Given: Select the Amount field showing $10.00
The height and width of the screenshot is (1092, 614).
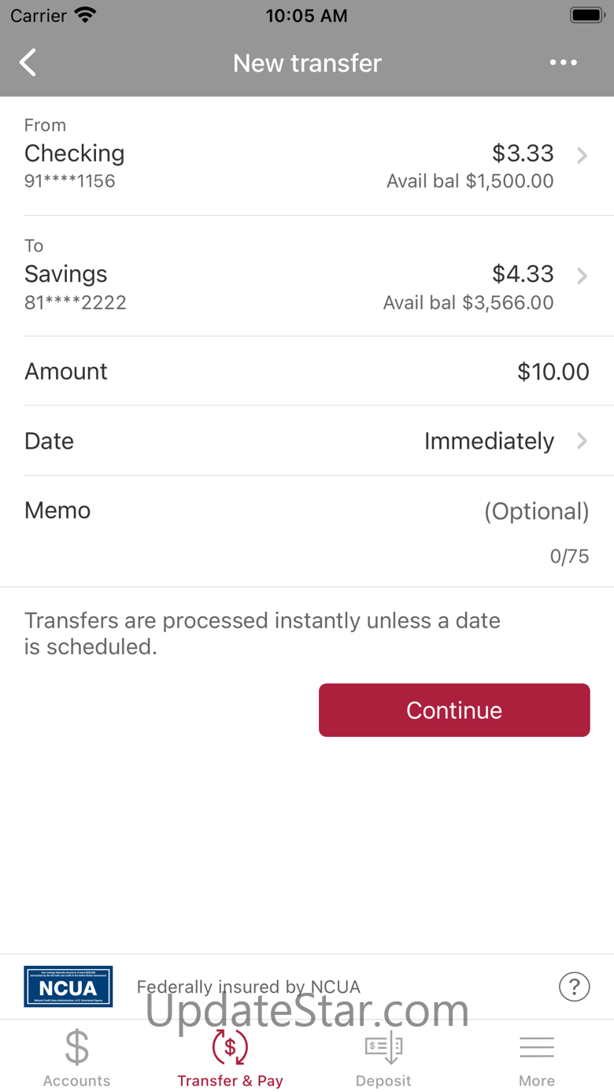Looking at the screenshot, I should [307, 371].
